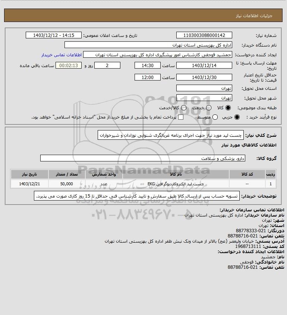The height and width of the screenshot is (315, 287).
Task: Click the تاریخ نیاز column header
Action: (29, 174)
